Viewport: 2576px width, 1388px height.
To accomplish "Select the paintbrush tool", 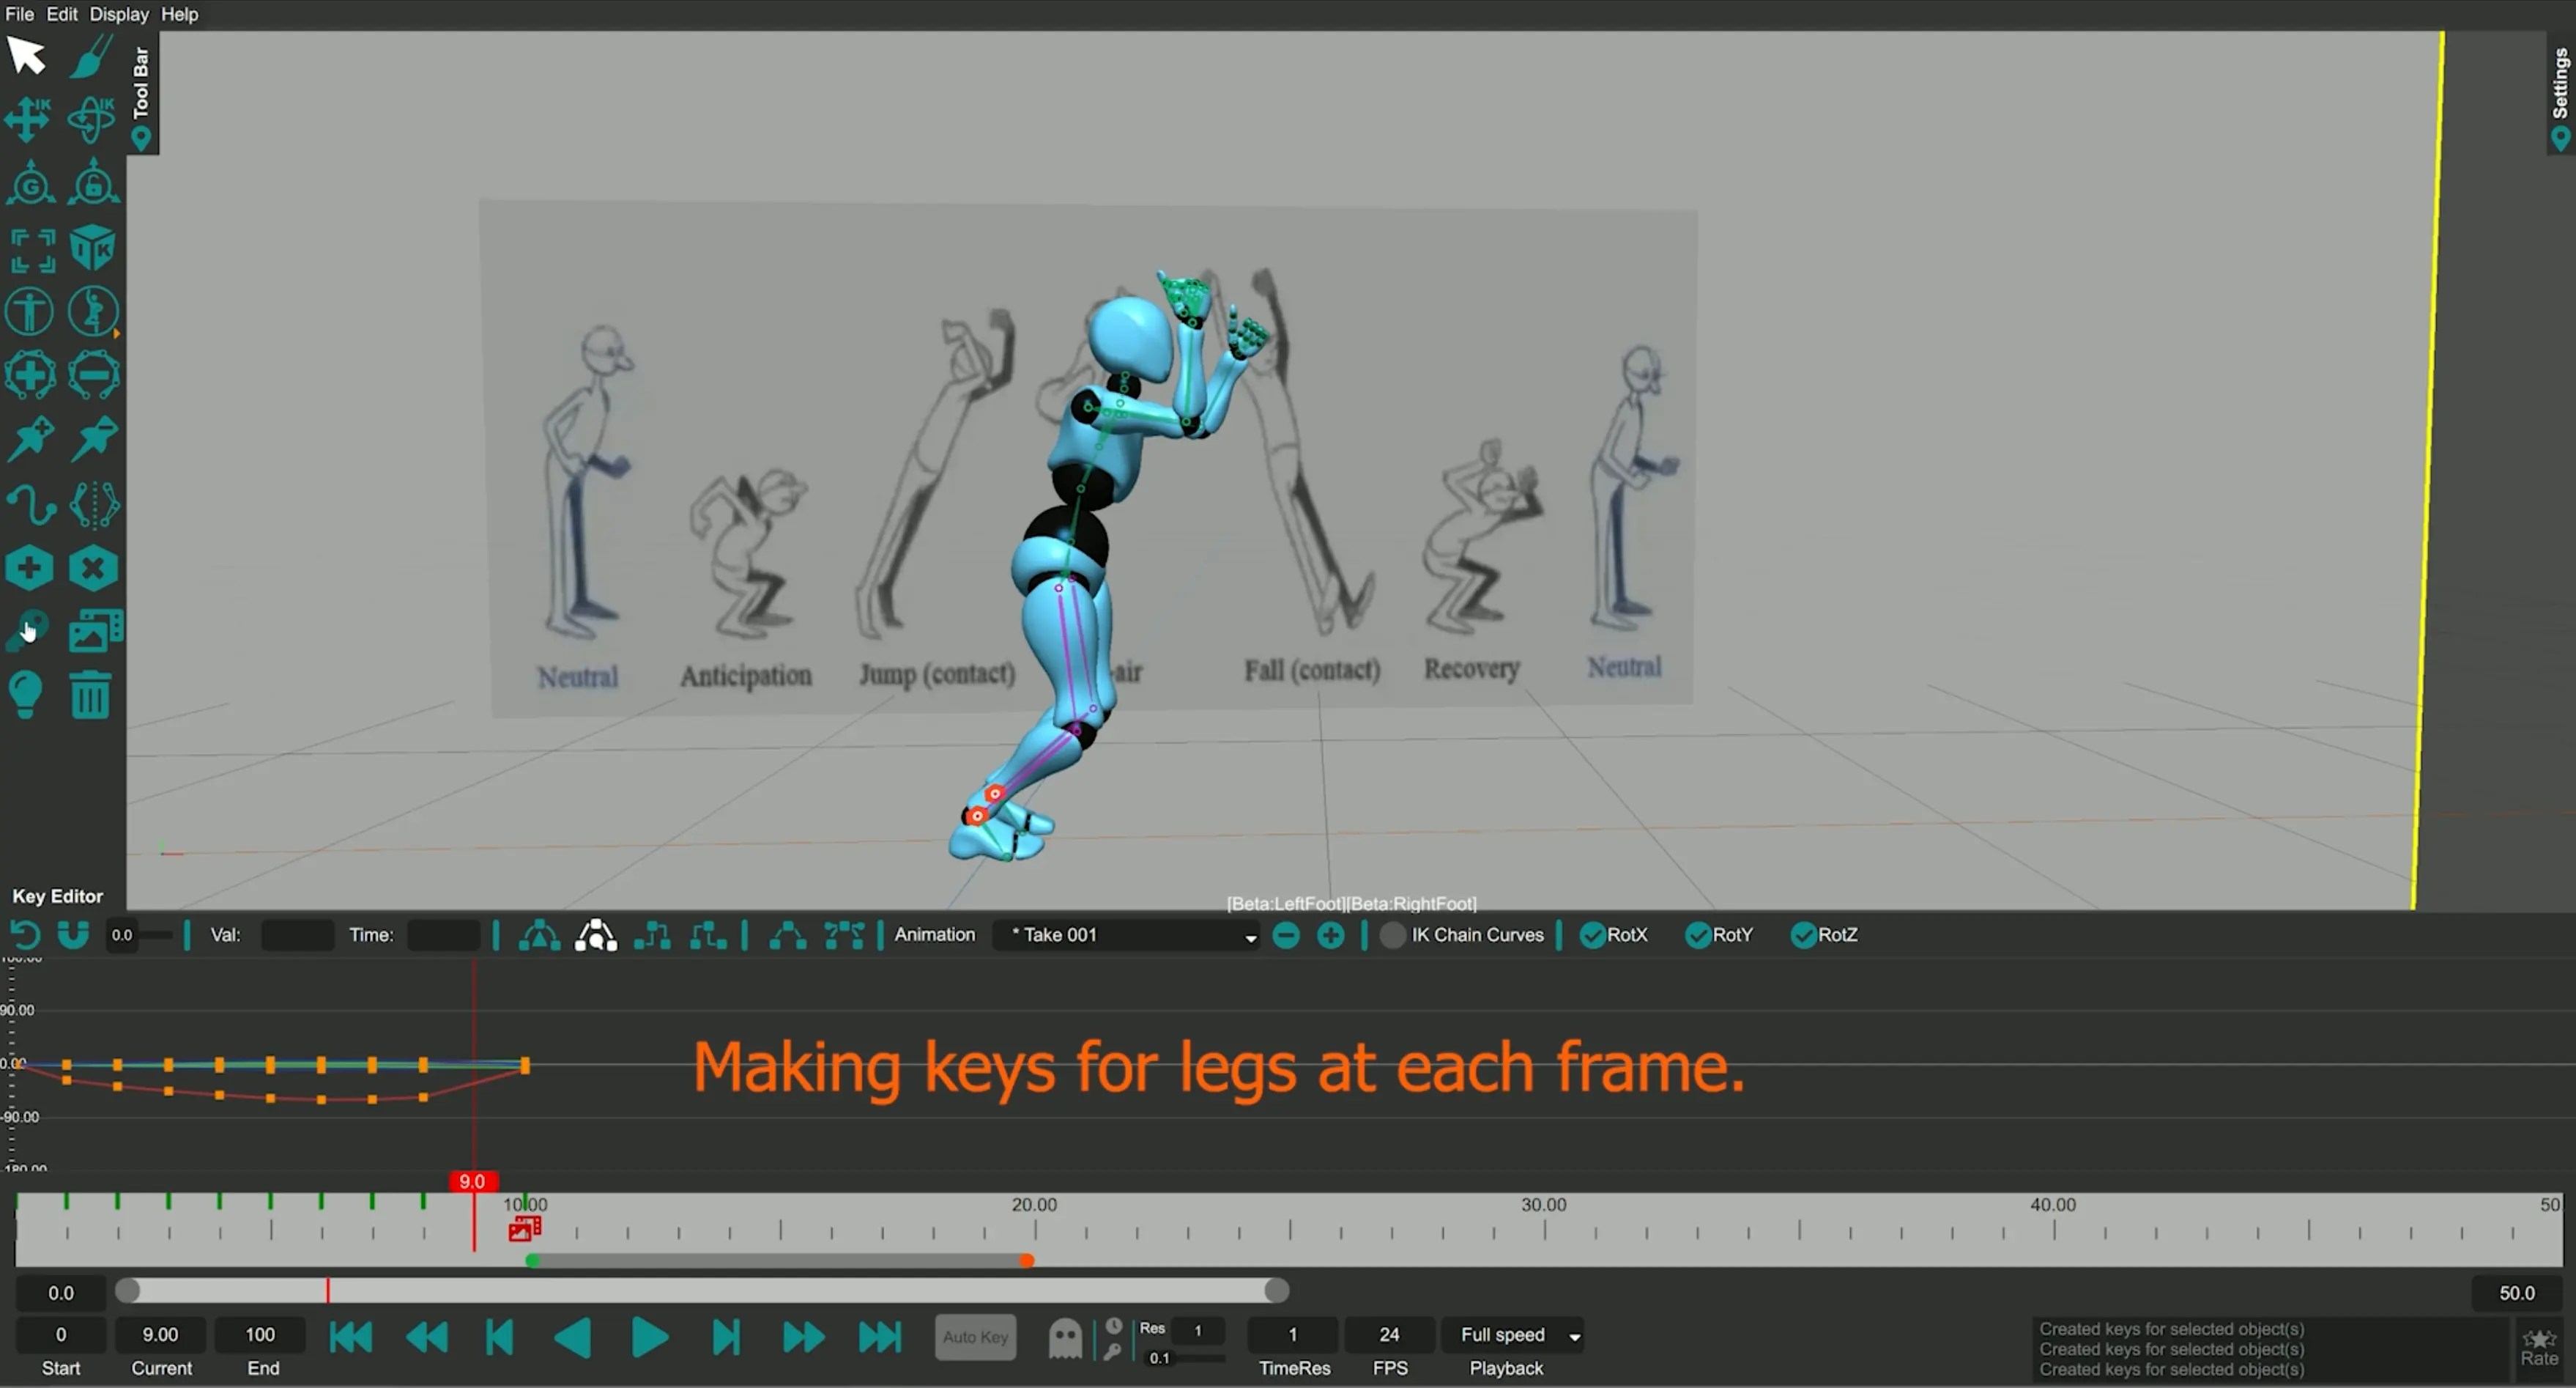I will click(x=92, y=56).
